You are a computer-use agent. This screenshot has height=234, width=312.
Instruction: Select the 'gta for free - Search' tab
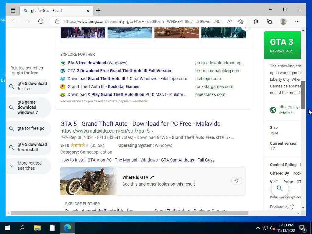point(56,11)
